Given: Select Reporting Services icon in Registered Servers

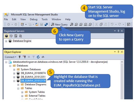Looking at the screenshot, I should (x=16, y=36).
